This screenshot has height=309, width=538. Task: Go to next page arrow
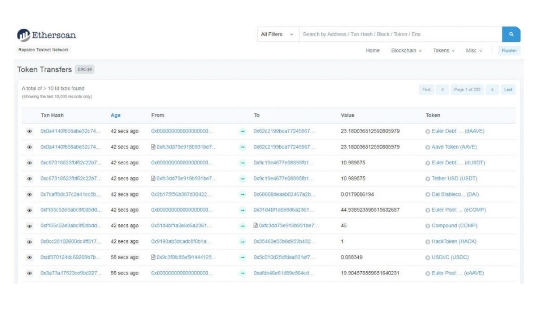coord(492,89)
